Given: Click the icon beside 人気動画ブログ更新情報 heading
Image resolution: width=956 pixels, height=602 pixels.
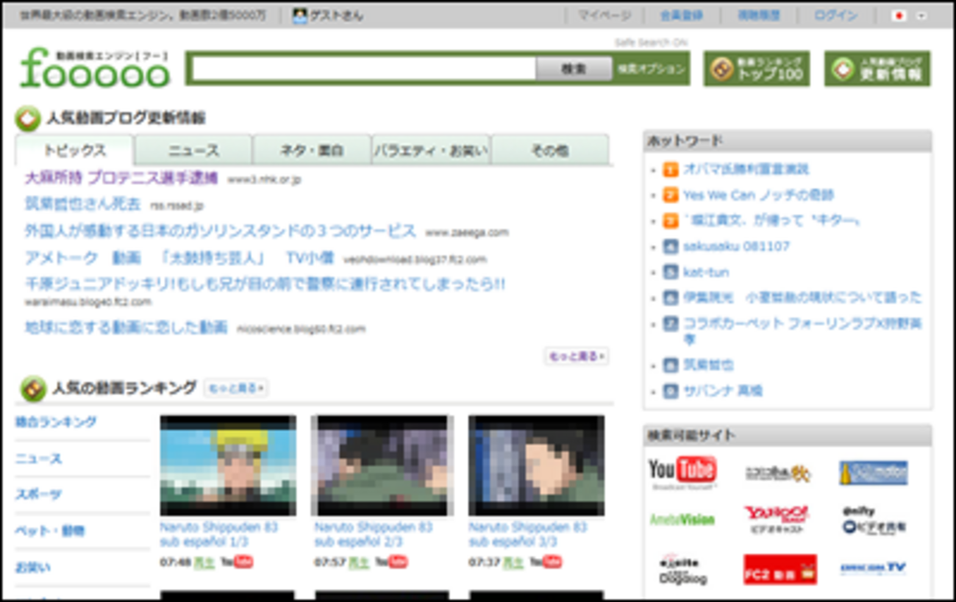Looking at the screenshot, I should [28, 118].
